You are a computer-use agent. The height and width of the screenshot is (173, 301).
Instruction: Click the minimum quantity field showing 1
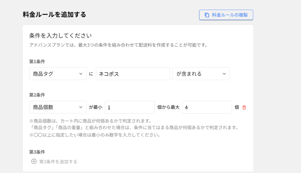(130, 107)
